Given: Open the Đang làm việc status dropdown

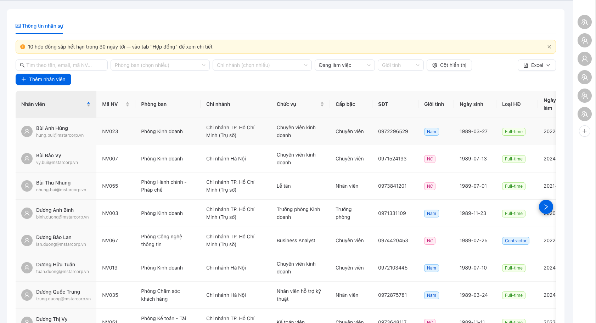Looking at the screenshot, I should tap(345, 65).
